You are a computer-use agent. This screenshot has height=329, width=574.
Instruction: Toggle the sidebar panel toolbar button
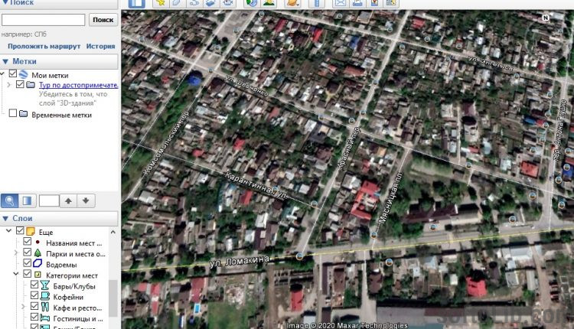click(x=137, y=3)
